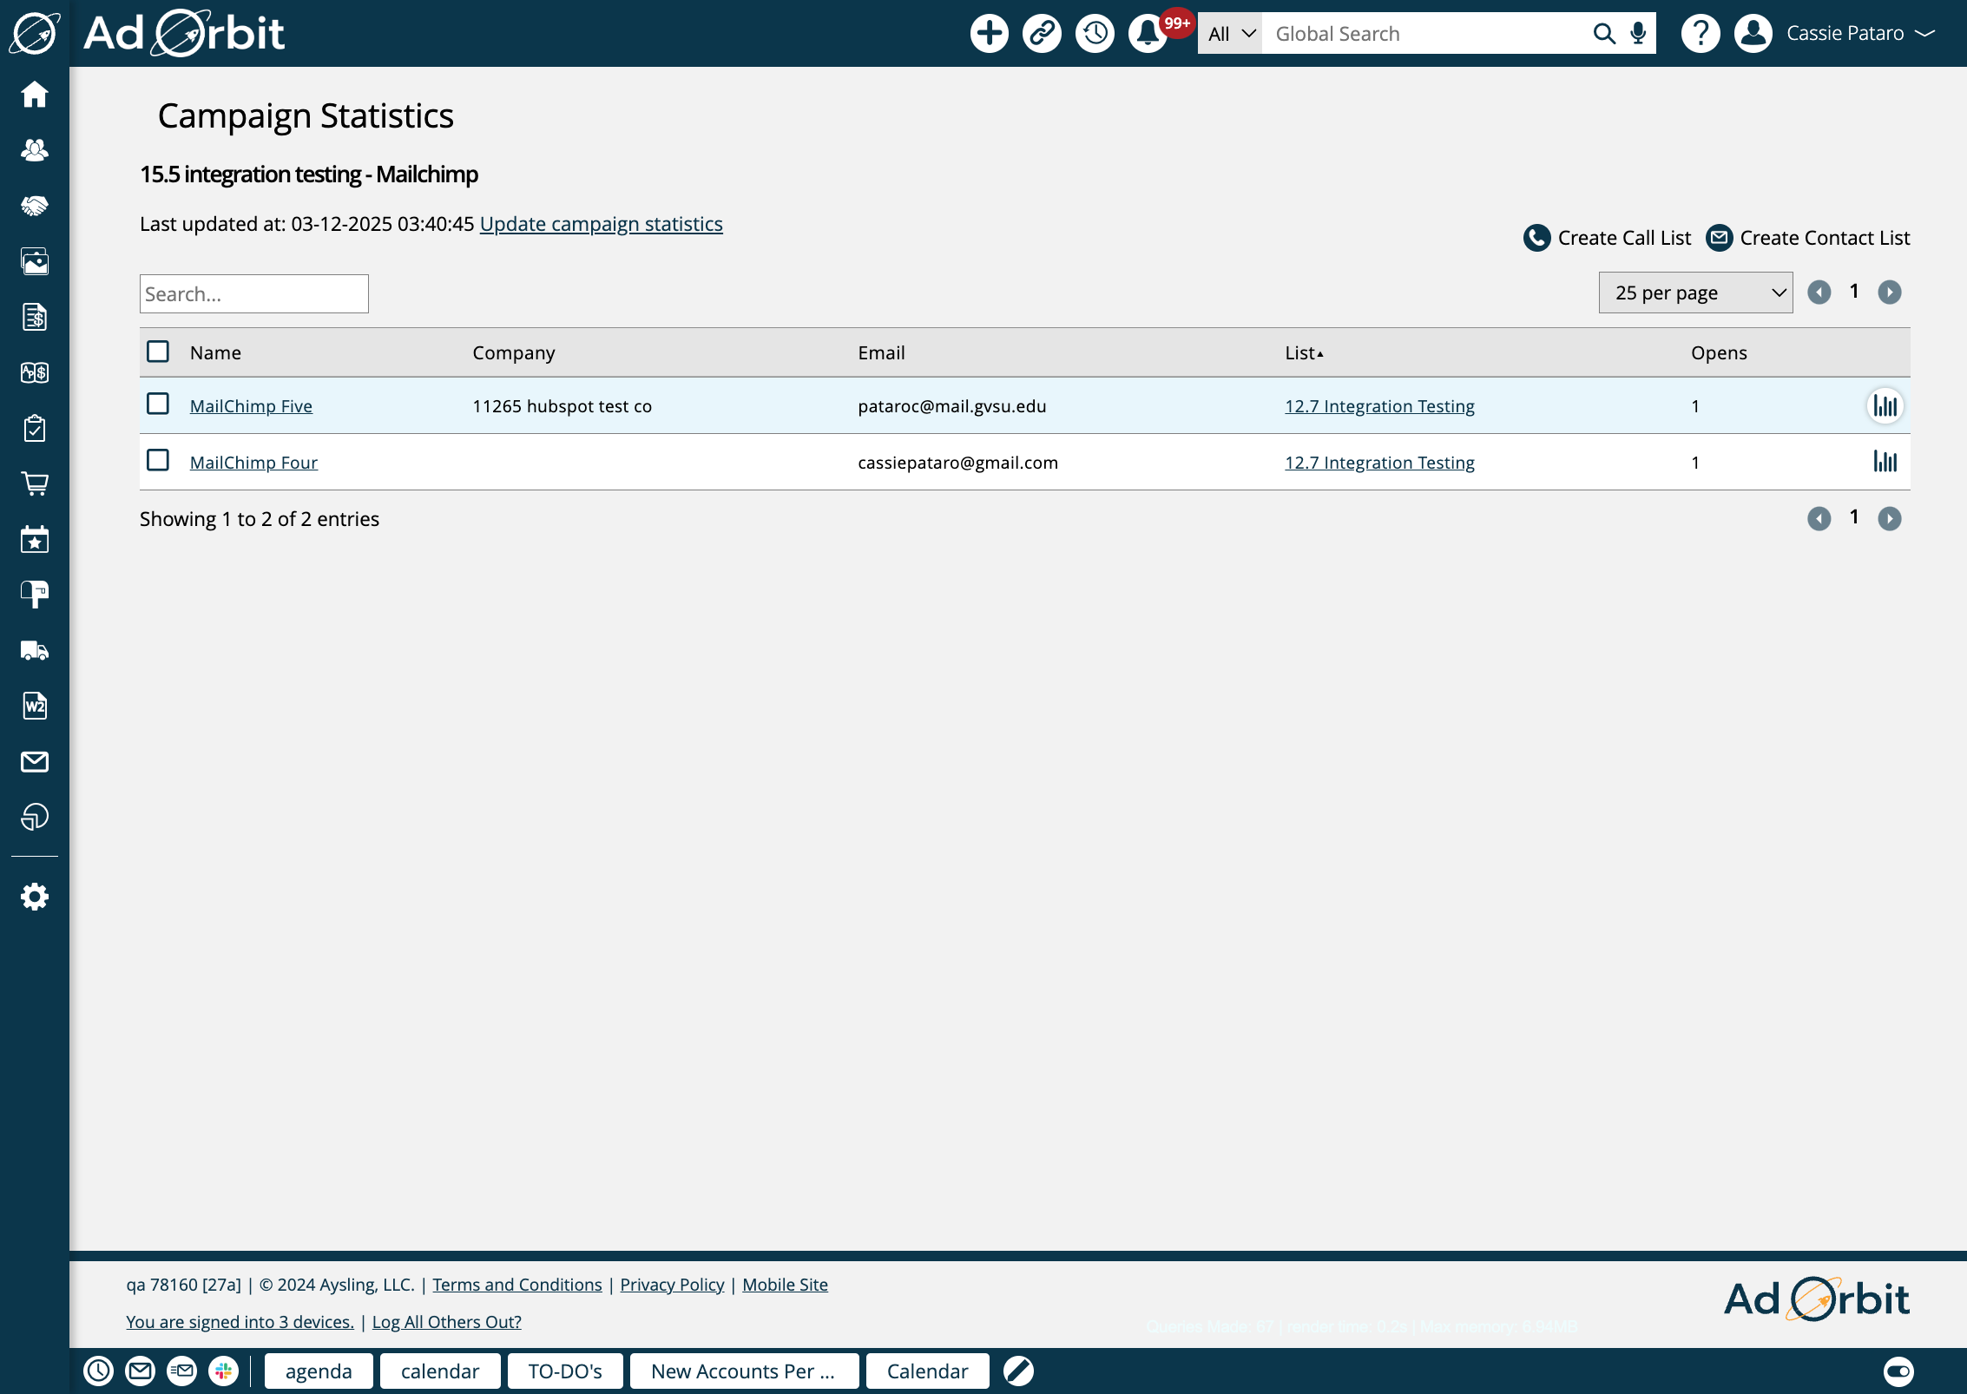The height and width of the screenshot is (1394, 1967).
Task: Click Log All Others Out link
Action: [x=447, y=1322]
